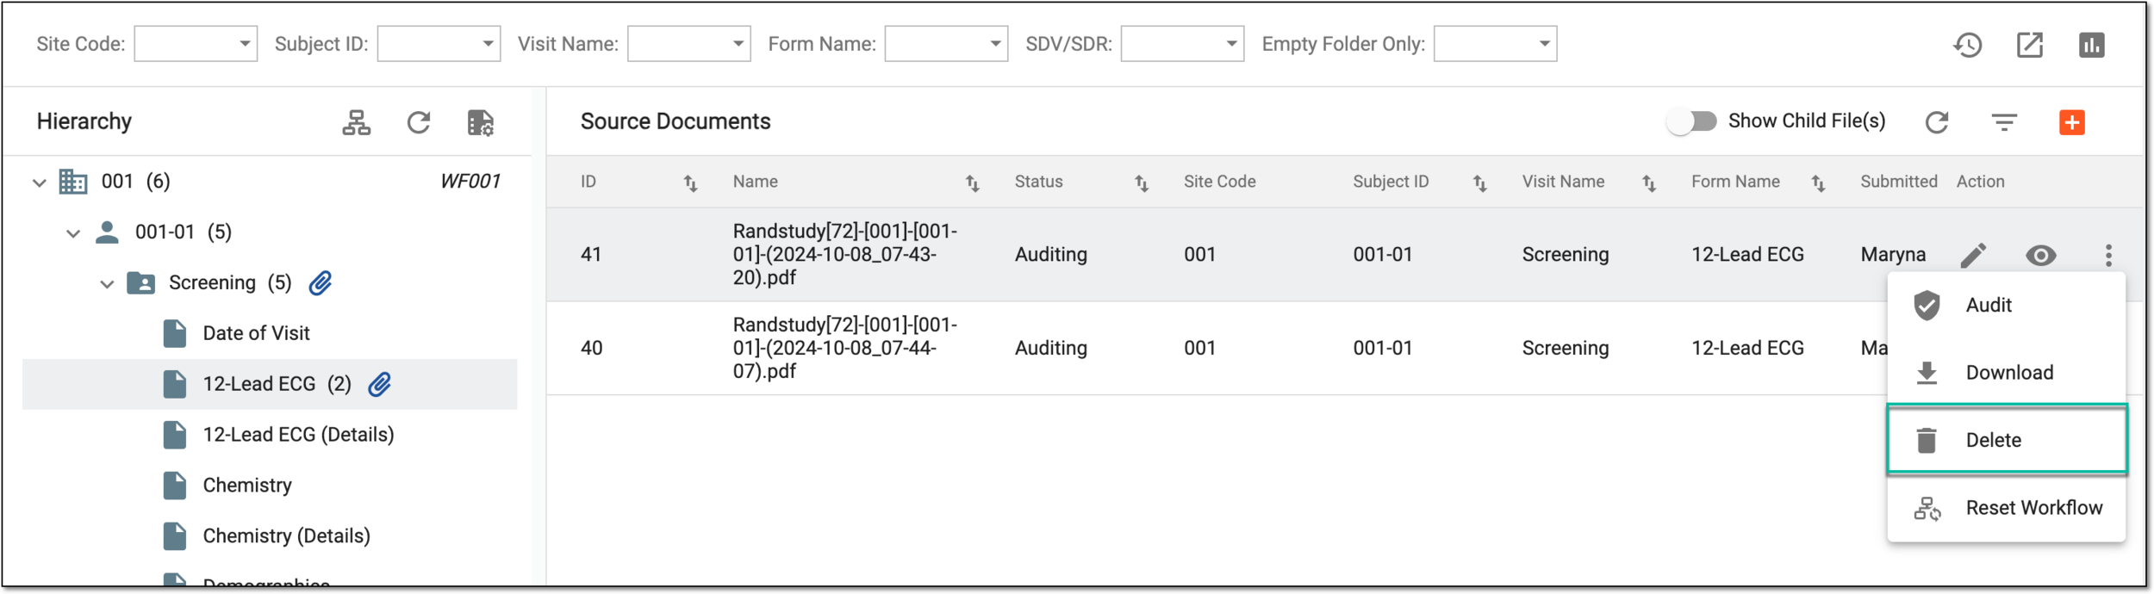Open the Form Name dropdown
Screen dimensions: 2154x594
point(946,43)
